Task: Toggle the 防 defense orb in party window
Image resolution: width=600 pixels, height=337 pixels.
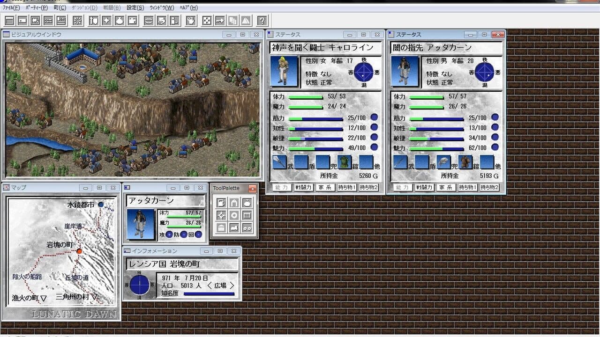Action: click(184, 234)
